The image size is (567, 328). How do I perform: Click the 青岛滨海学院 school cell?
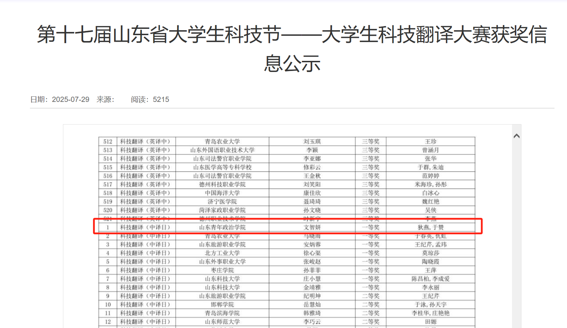pyautogui.click(x=222, y=313)
